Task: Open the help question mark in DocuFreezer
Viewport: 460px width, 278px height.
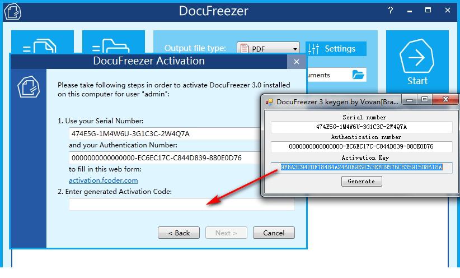Action: coord(390,11)
